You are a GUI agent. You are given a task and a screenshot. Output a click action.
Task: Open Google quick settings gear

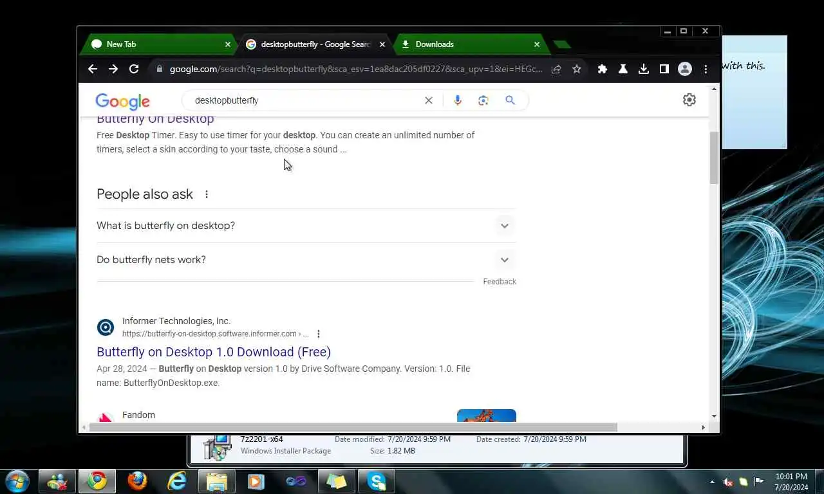point(689,100)
